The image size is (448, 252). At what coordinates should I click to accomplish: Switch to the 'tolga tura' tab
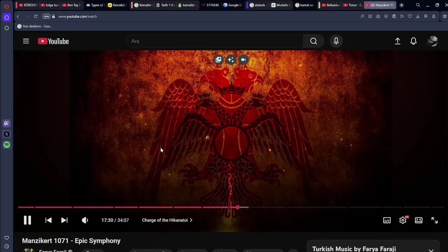[50, 5]
